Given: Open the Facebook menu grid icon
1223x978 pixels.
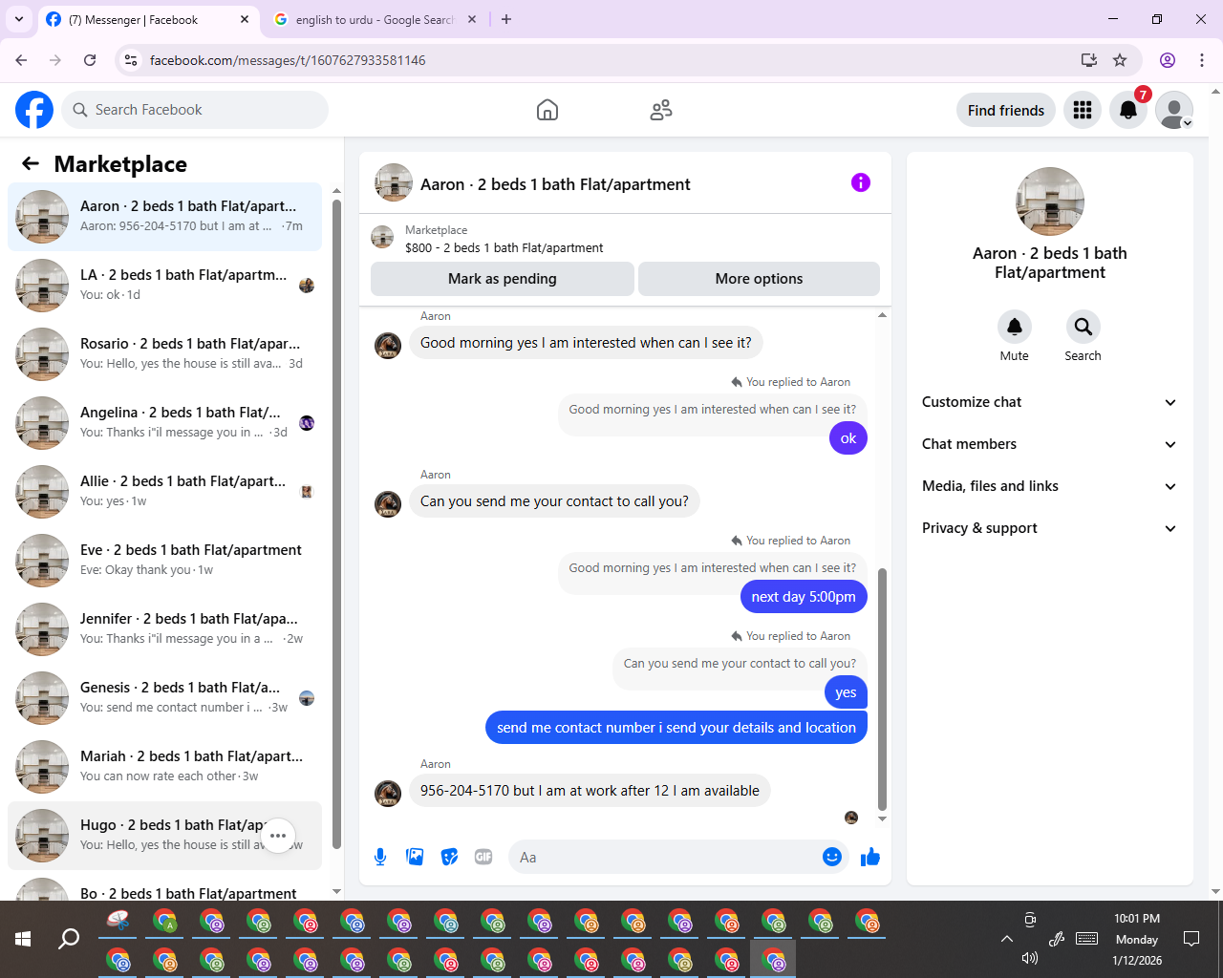Looking at the screenshot, I should pyautogui.click(x=1083, y=110).
